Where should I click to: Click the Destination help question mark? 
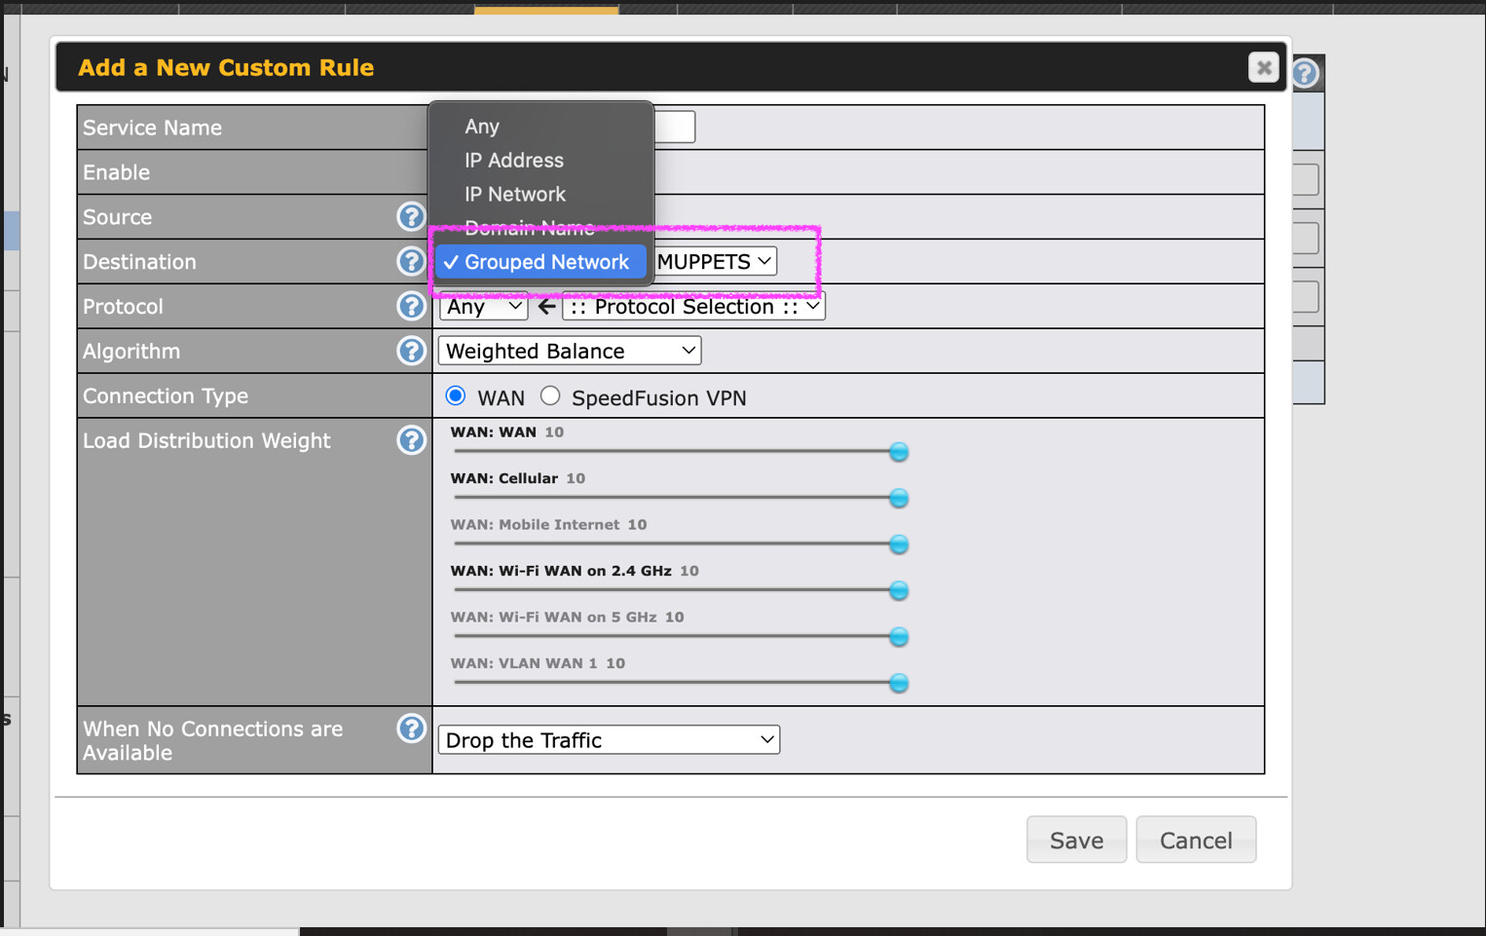411,261
